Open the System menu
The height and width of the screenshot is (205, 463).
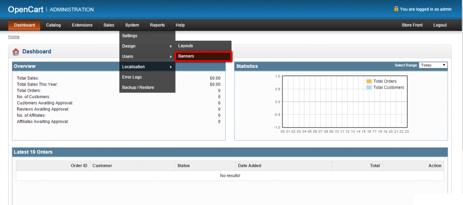point(132,25)
